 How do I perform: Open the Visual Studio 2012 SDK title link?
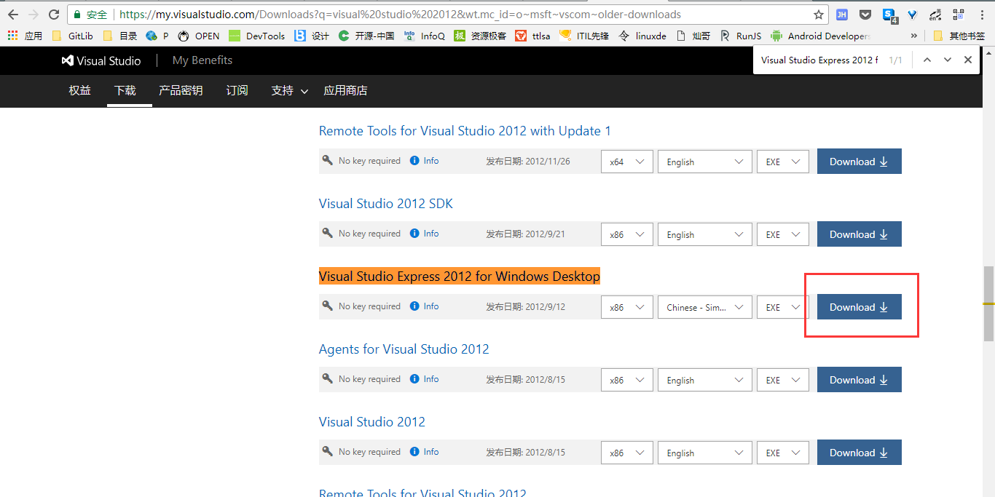click(x=386, y=204)
